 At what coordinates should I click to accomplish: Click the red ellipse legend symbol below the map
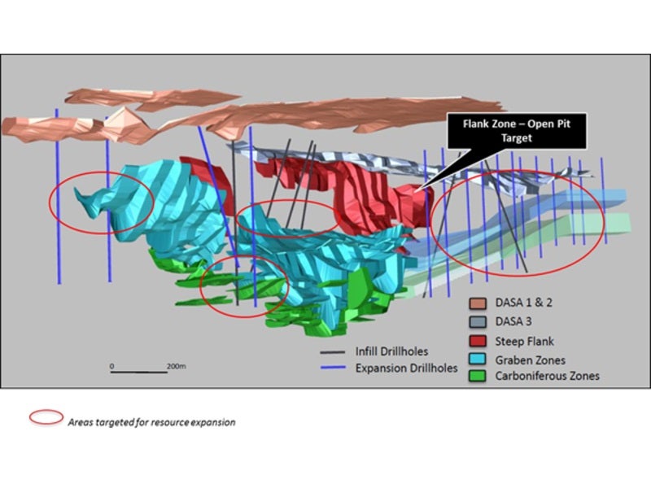pos(46,418)
